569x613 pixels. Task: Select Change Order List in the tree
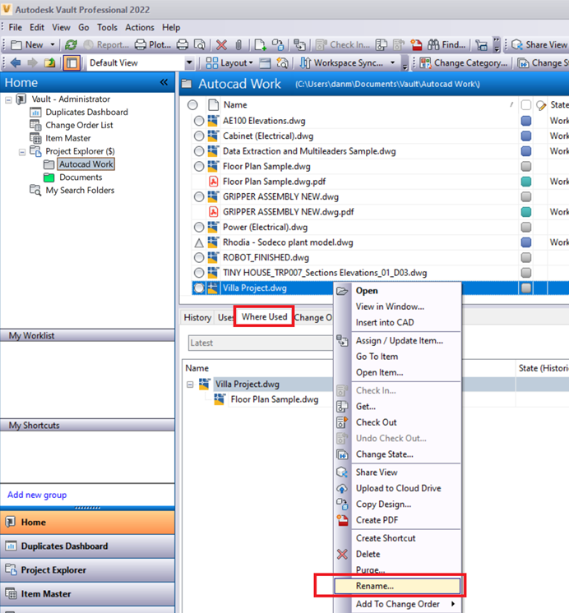click(x=79, y=125)
